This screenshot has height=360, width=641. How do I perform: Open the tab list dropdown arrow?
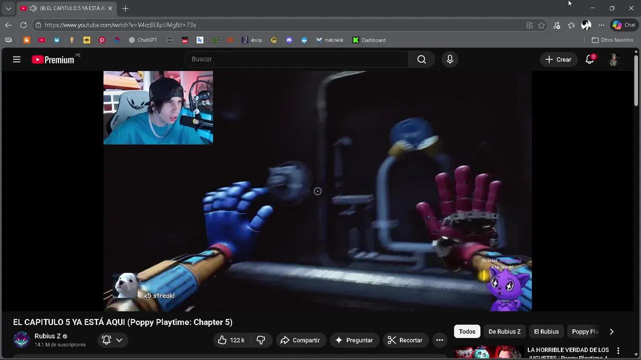pos(8,8)
